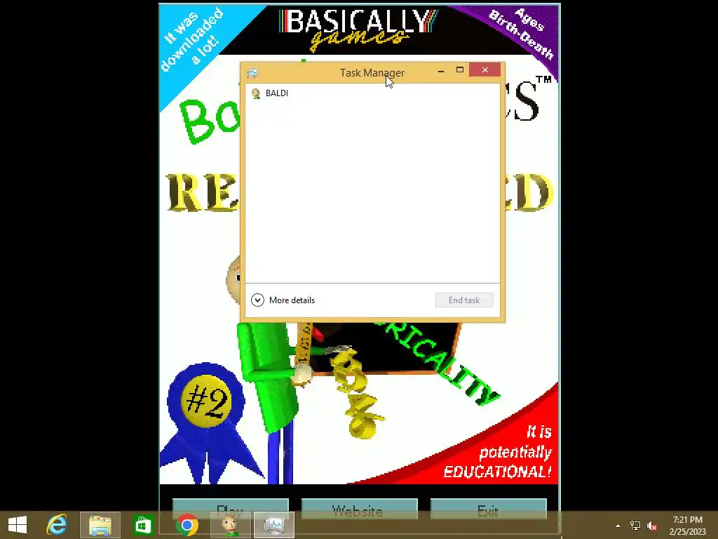Click the Task Manager taskbar icon

point(274,525)
